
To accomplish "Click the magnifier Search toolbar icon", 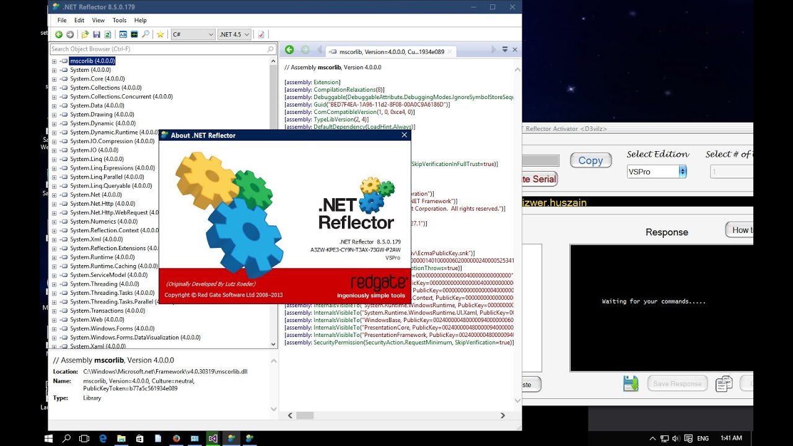I will click(x=146, y=35).
